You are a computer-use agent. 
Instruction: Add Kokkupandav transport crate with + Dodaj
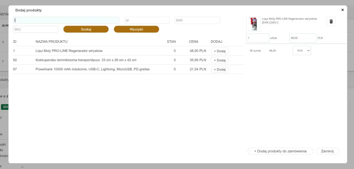[220, 60]
